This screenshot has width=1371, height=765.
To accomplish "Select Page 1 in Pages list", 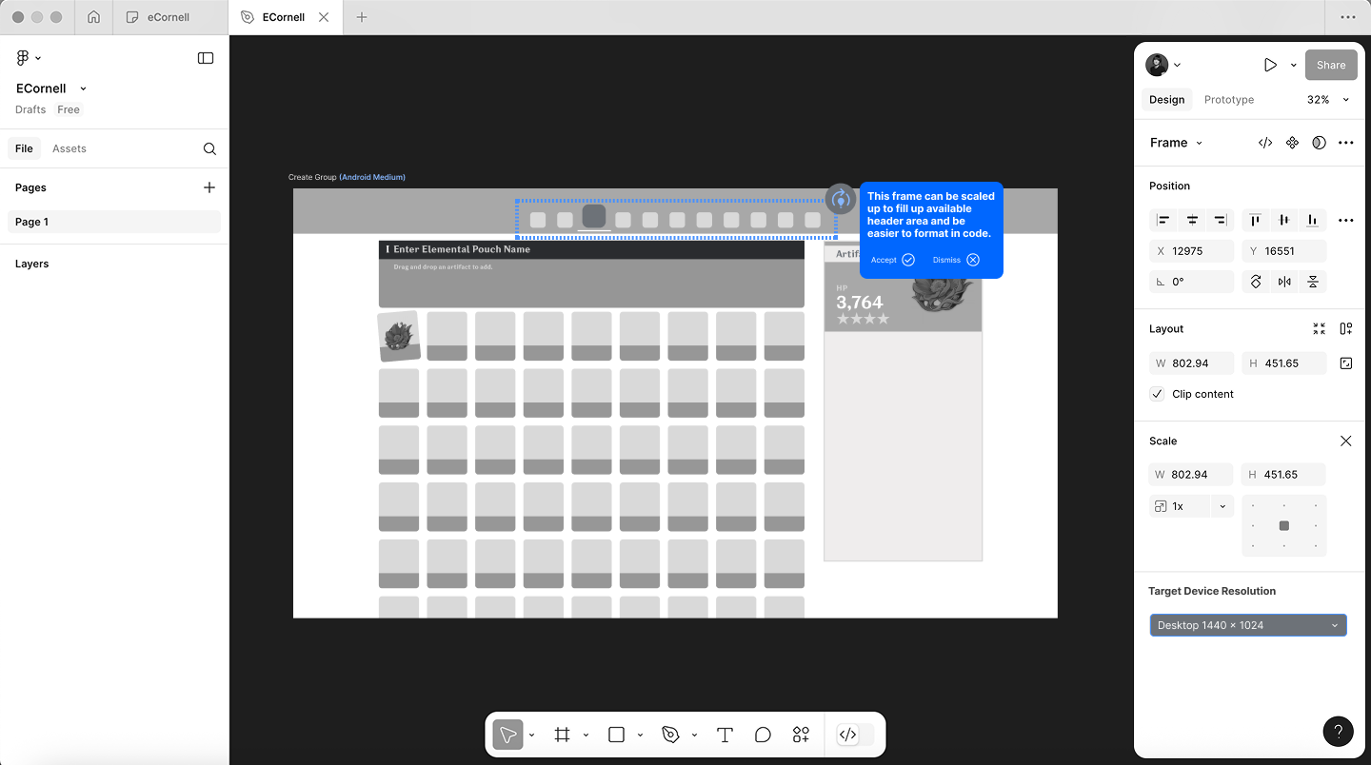I will (x=114, y=222).
